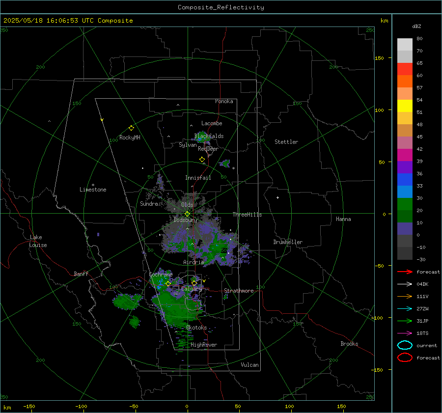Click the Banff label
Viewport: 442px width, 413px height.
click(81, 274)
